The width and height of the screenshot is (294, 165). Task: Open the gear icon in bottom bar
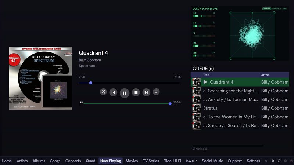coord(273,161)
